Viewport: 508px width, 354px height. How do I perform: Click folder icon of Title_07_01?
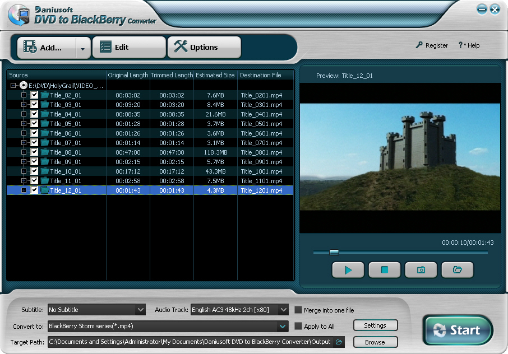pyautogui.click(x=45, y=142)
